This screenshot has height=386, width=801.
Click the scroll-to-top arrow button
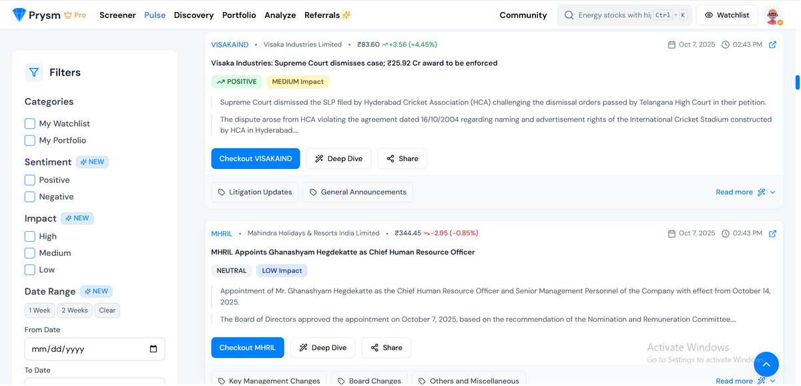tap(766, 365)
